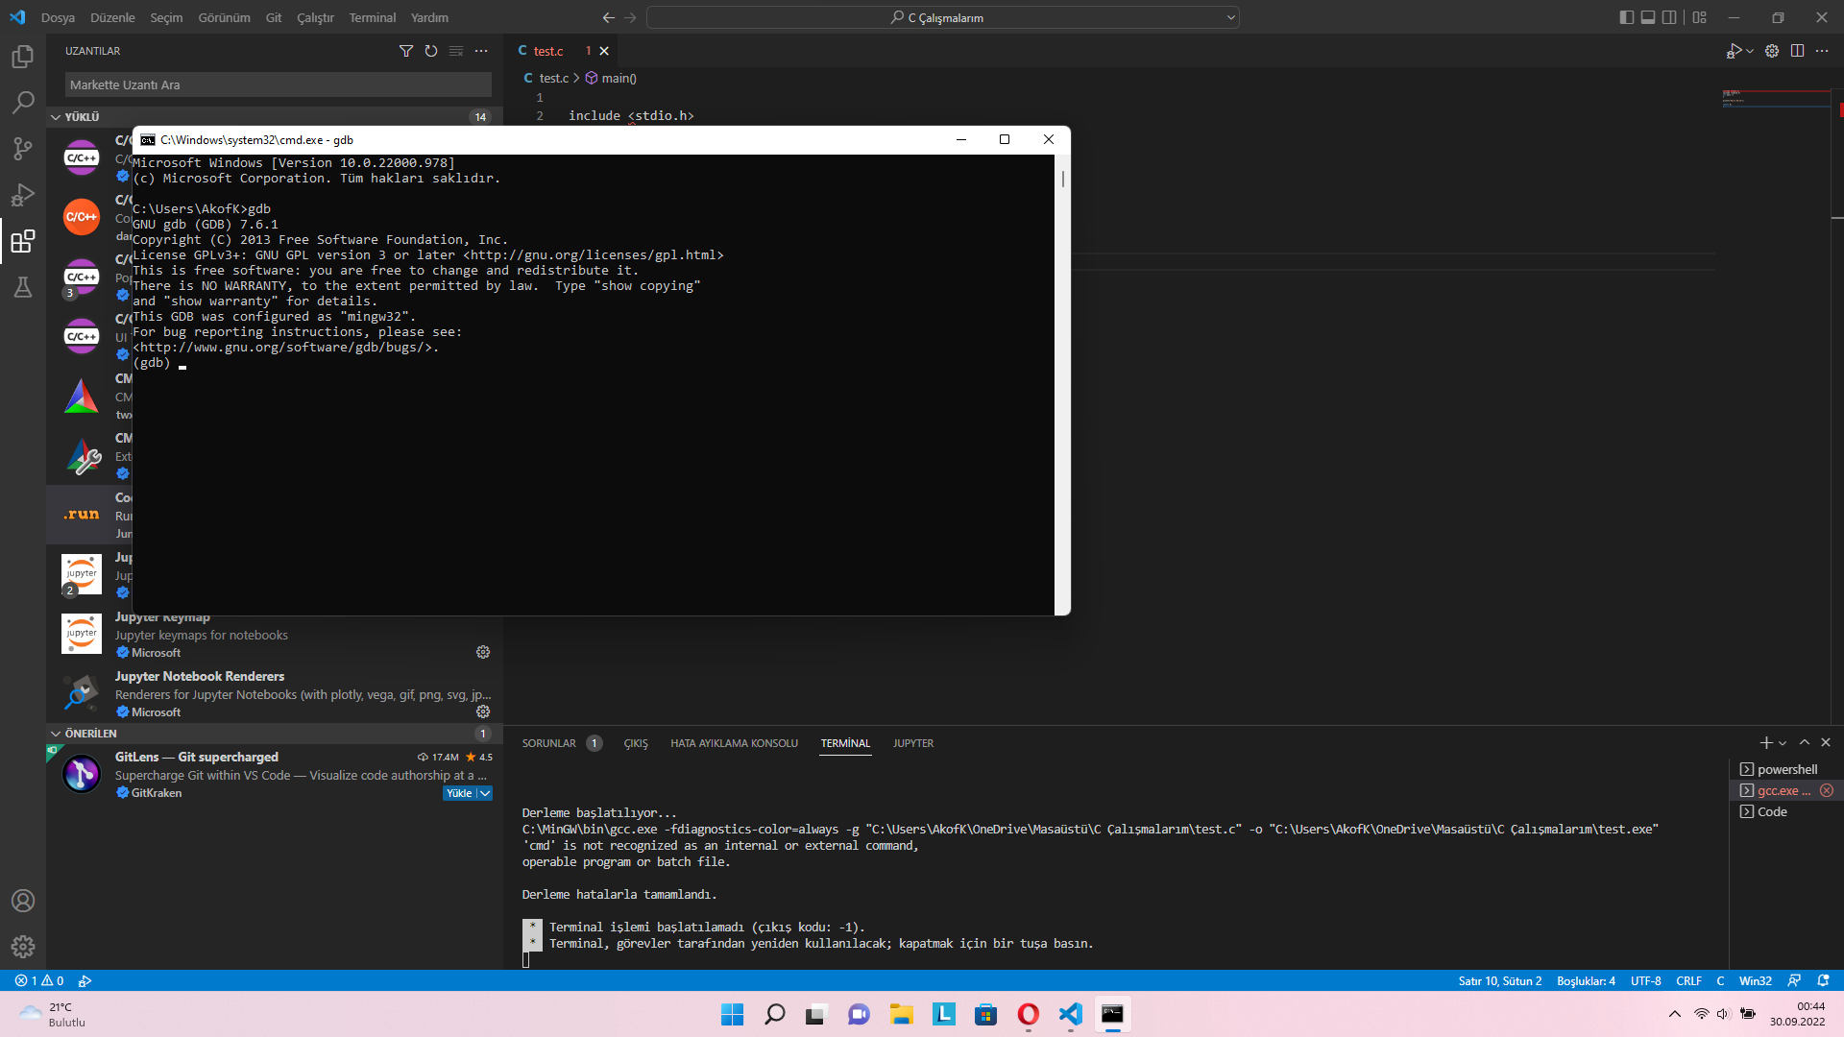Open the Terminal menu in menu bar
Screen dimensions: 1844x1037
pos(372,17)
